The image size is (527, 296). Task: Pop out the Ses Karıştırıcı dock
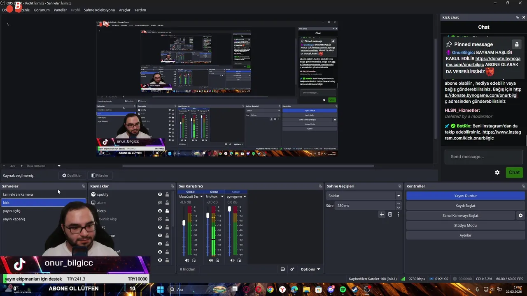(320, 186)
